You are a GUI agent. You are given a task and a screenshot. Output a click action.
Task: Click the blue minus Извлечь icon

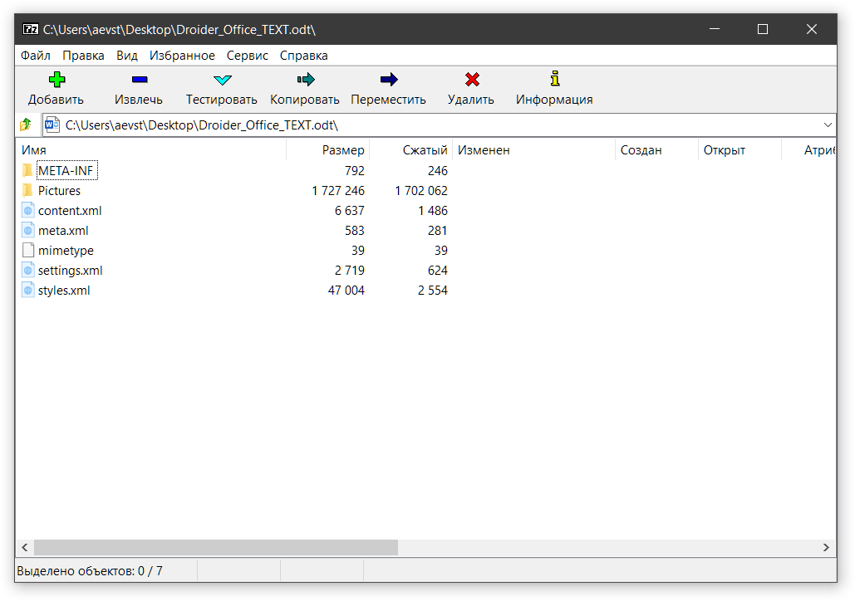click(x=139, y=81)
